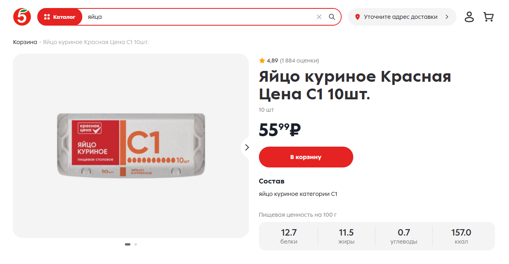The width and height of the screenshot is (509, 264).
Task: Click the 157.0 ккал nutrition cell
Action: click(x=461, y=236)
